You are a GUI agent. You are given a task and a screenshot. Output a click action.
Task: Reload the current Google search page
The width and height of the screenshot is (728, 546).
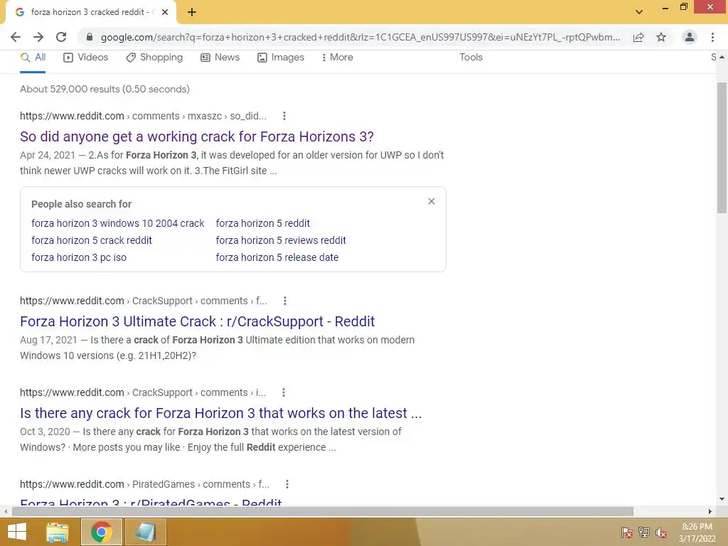61,37
